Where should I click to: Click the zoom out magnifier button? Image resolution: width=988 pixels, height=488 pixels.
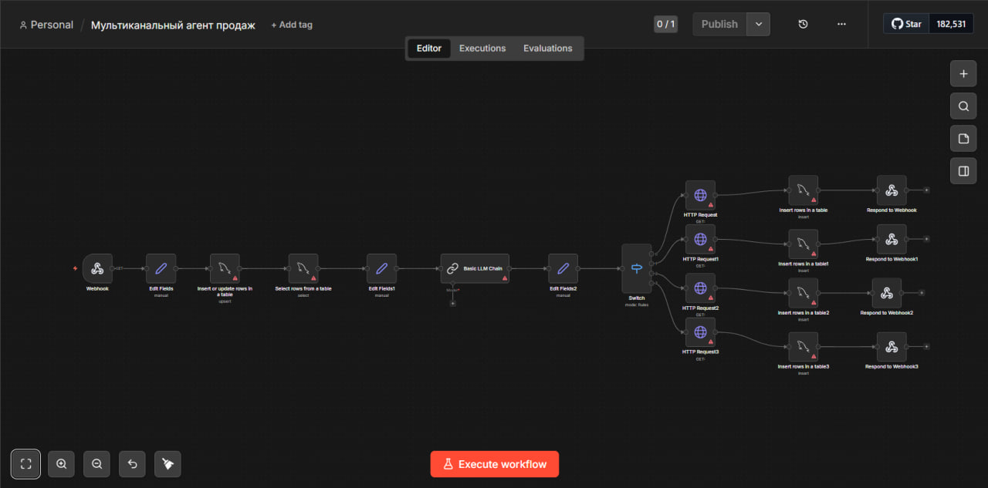tap(97, 464)
